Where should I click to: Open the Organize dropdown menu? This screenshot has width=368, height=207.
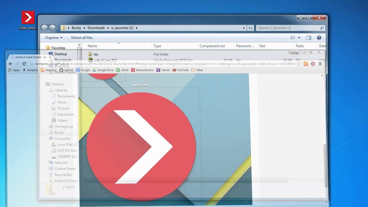coord(53,37)
